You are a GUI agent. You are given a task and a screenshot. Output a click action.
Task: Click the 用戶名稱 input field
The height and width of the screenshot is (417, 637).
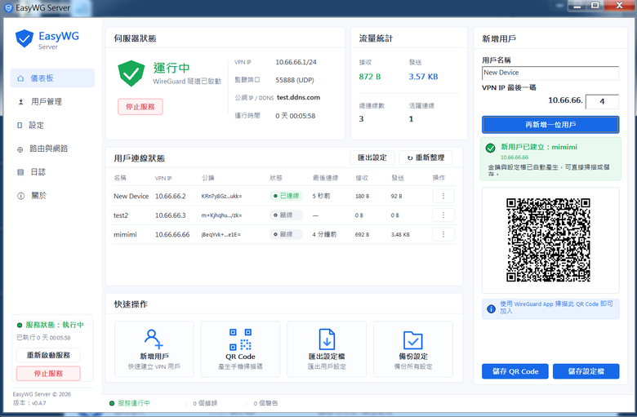click(x=550, y=73)
